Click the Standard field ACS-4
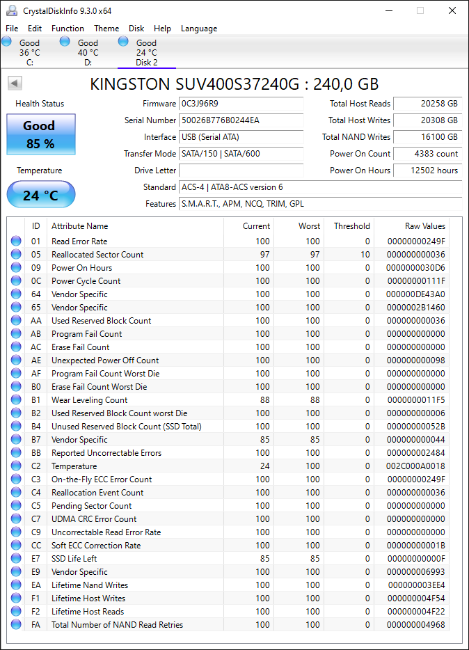 (321, 187)
